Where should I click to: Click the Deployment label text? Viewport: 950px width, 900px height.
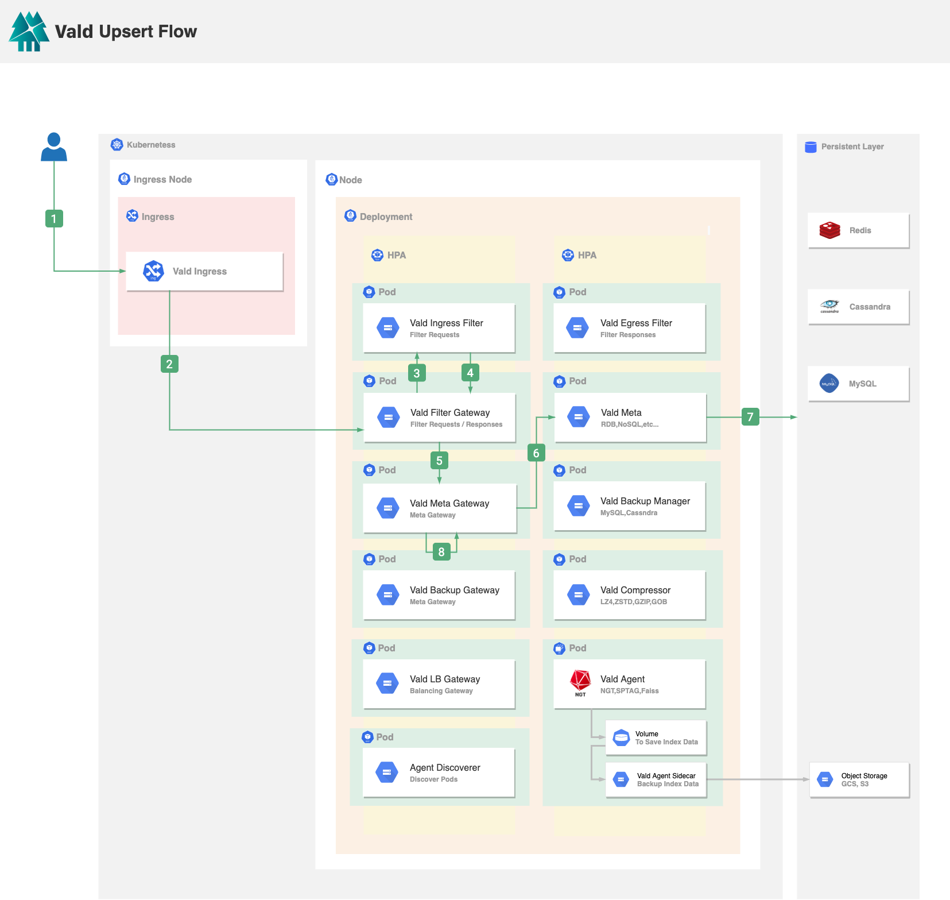(386, 217)
